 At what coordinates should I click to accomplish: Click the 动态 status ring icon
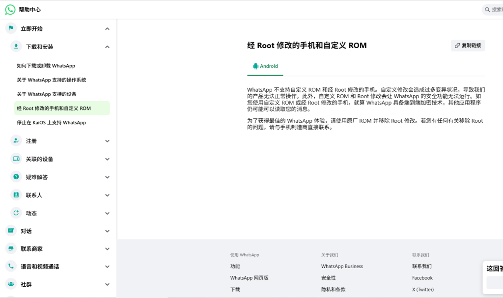[x=16, y=213]
